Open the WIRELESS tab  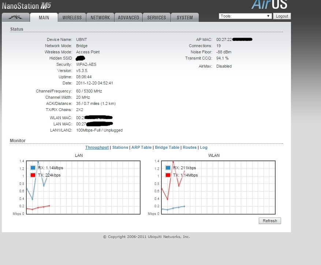pyautogui.click(x=72, y=18)
